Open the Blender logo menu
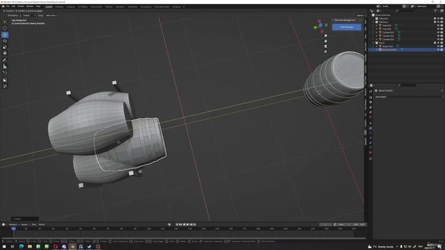 (3, 6)
